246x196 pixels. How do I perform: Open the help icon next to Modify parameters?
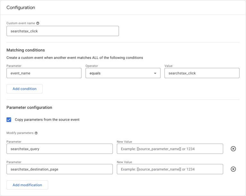click(36, 133)
